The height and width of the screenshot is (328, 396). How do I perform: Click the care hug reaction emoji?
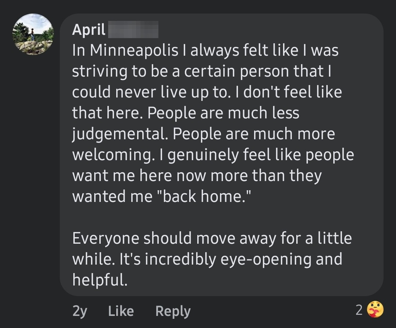tap(375, 309)
